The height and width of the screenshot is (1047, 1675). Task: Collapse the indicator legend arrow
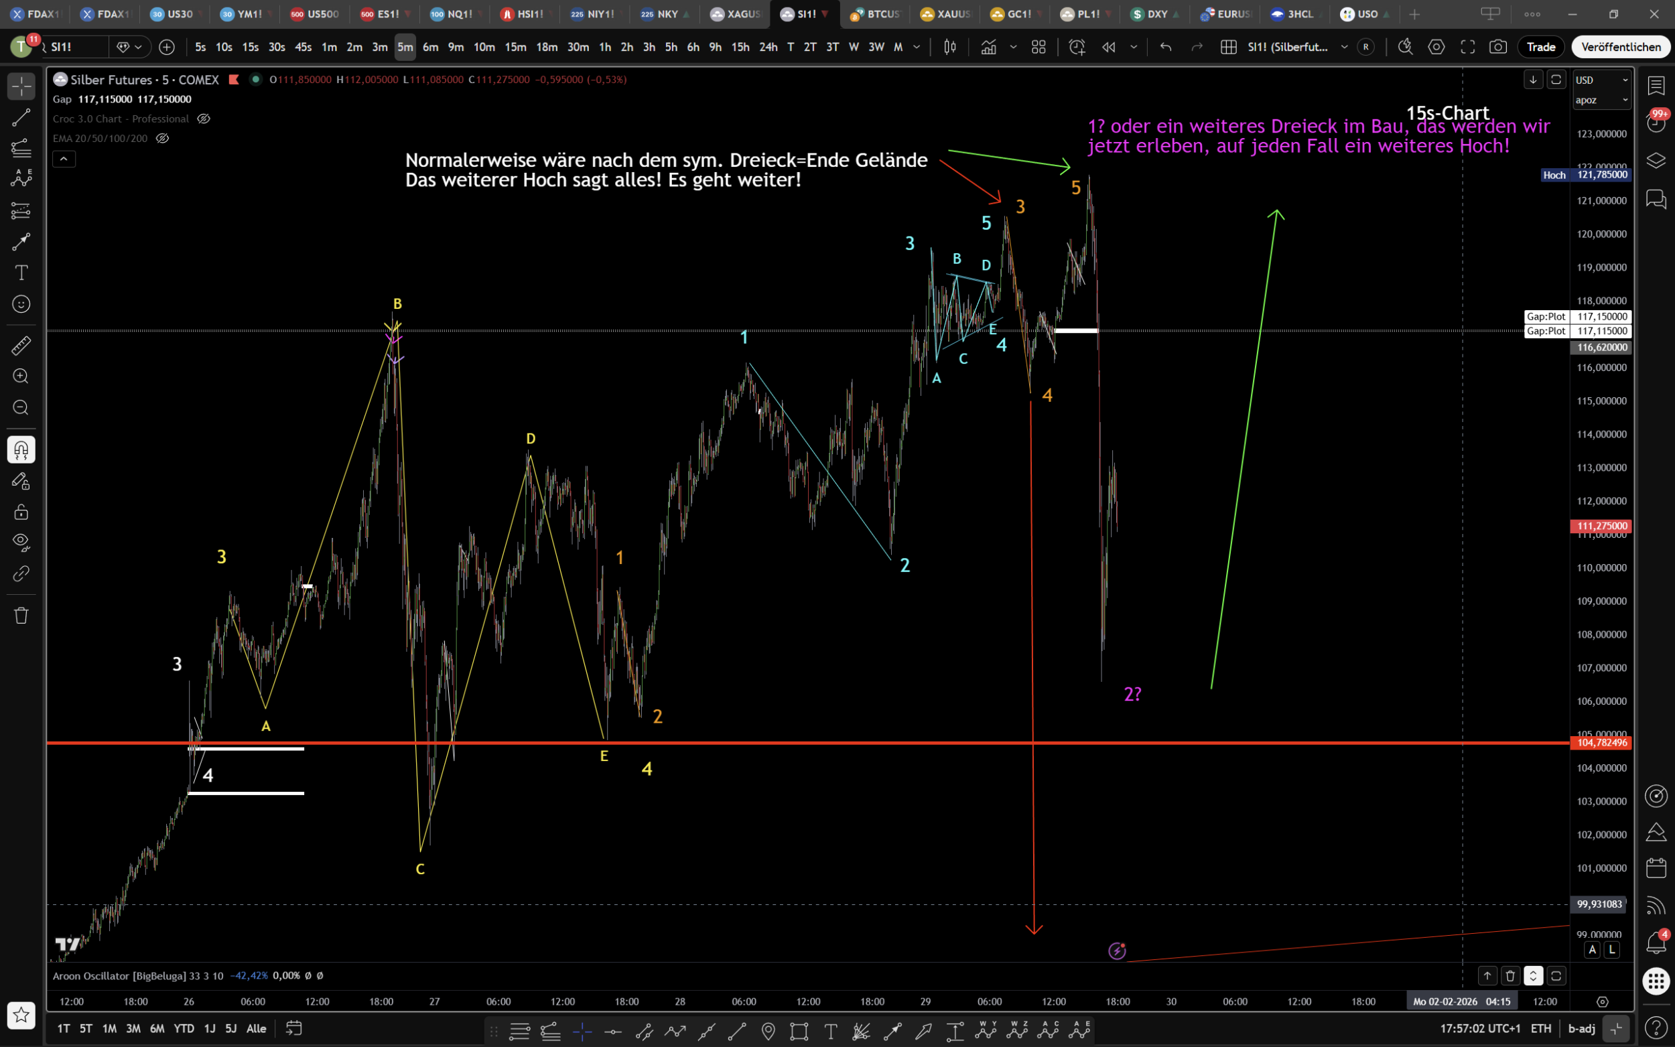(x=64, y=159)
